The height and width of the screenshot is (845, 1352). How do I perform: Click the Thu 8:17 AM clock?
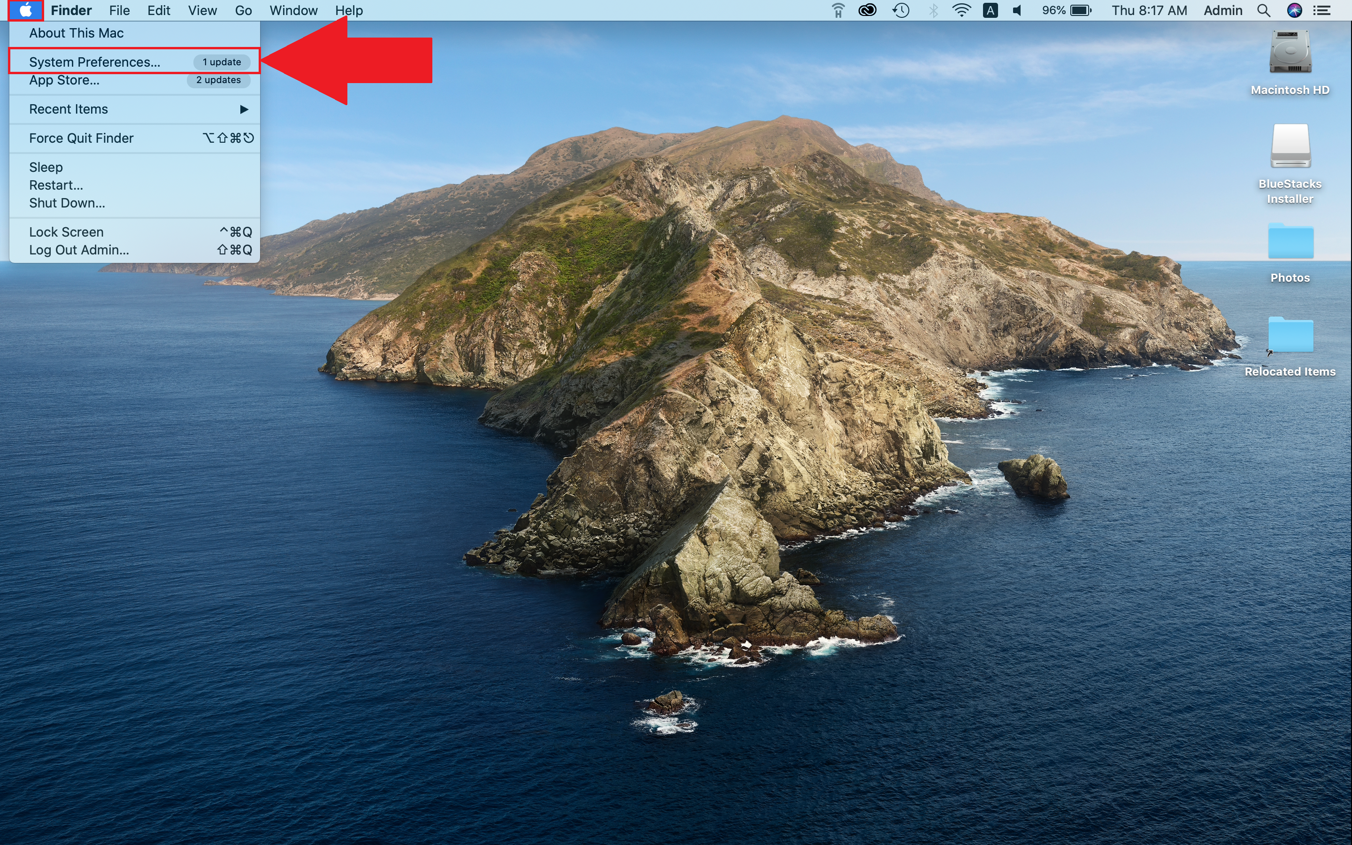click(1149, 10)
